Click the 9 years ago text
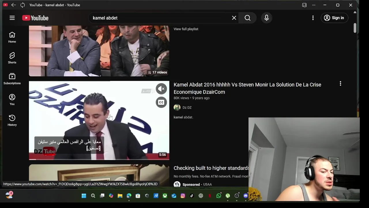 pos(201,98)
